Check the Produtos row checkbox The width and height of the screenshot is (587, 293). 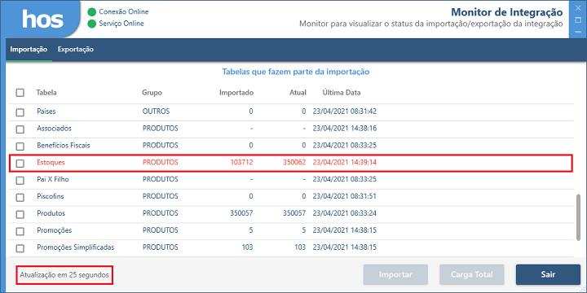click(20, 214)
